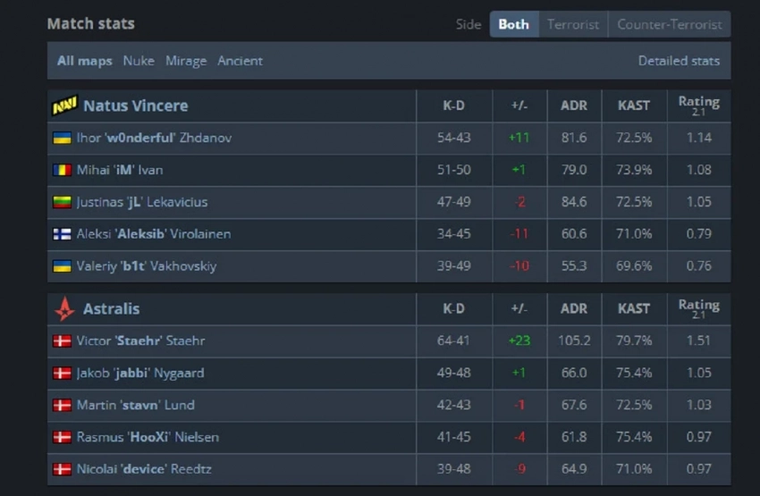Image resolution: width=760 pixels, height=496 pixels.
Task: Click Ukraine flag beside w0nderful
Action: pyautogui.click(x=62, y=138)
